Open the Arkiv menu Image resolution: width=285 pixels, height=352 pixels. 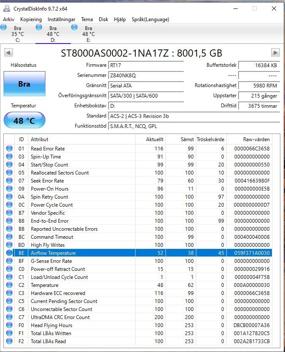pyautogui.click(x=8, y=19)
